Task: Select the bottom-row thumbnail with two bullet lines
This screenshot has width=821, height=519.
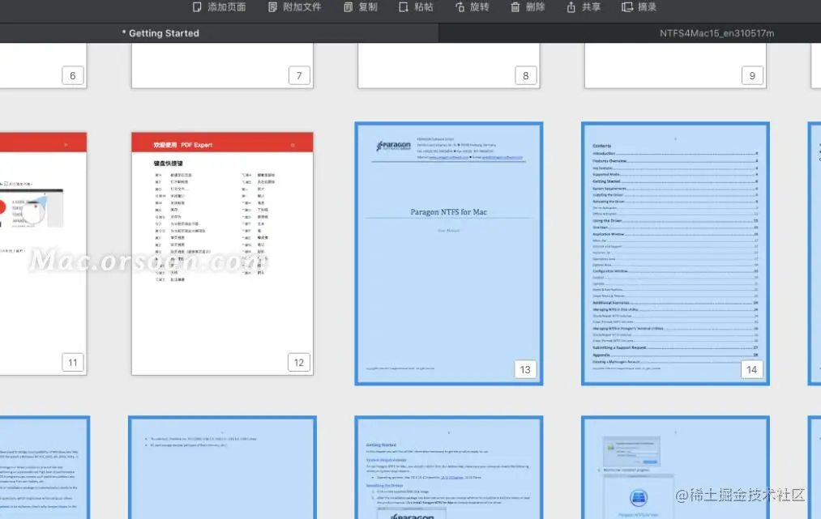Action: (222, 467)
